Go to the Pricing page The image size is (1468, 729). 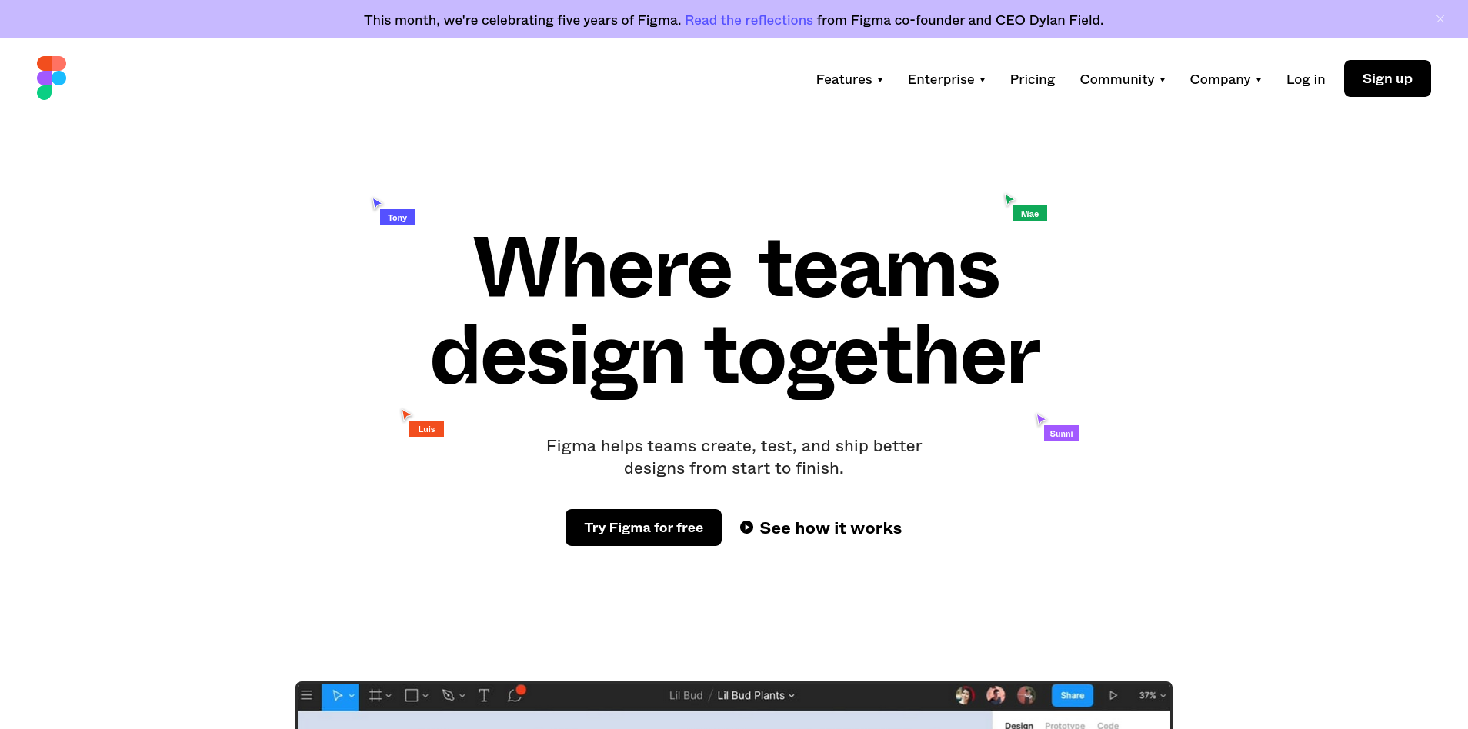pyautogui.click(x=1033, y=79)
